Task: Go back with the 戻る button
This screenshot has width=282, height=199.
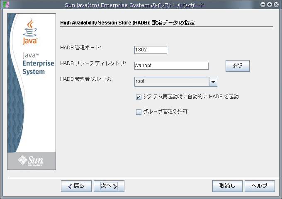Action: click(x=76, y=186)
